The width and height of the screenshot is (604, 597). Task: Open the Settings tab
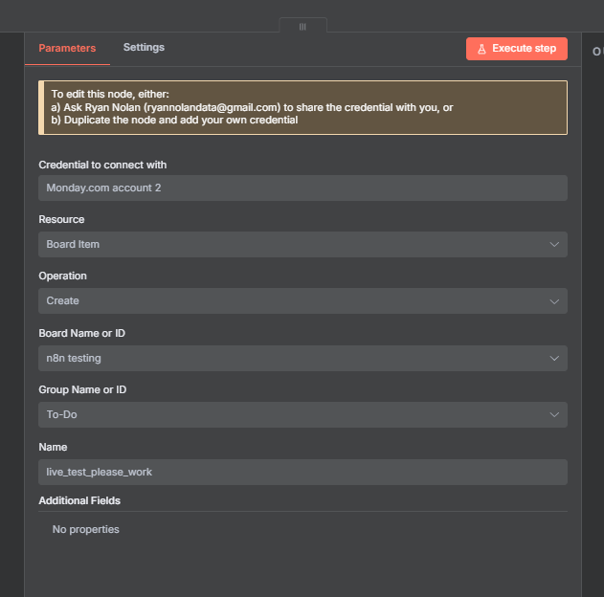coord(144,47)
